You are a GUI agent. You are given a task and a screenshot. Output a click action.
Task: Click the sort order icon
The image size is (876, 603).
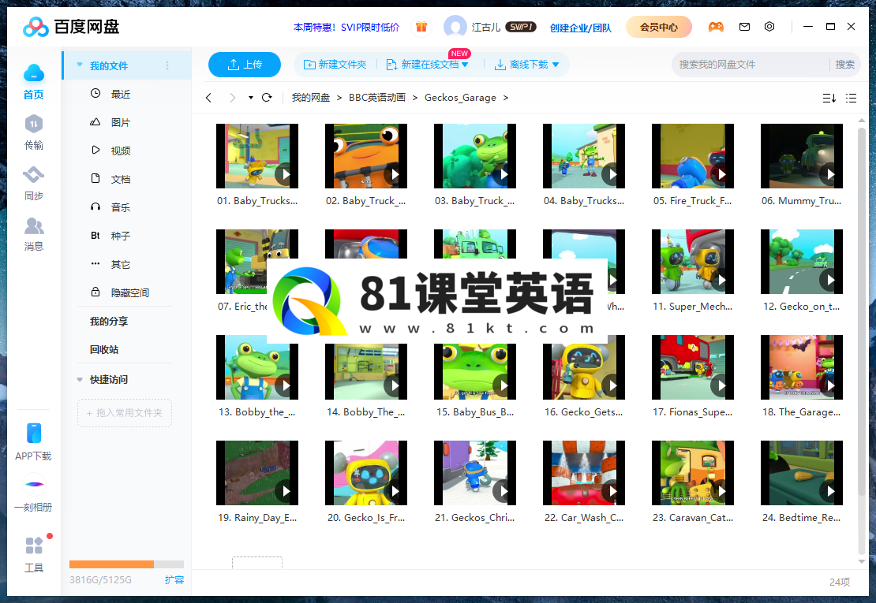click(x=829, y=99)
